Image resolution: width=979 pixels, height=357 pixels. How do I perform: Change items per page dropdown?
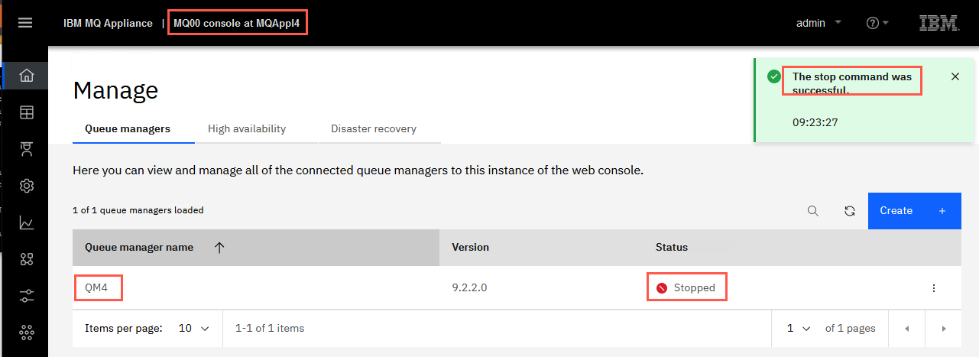point(194,329)
